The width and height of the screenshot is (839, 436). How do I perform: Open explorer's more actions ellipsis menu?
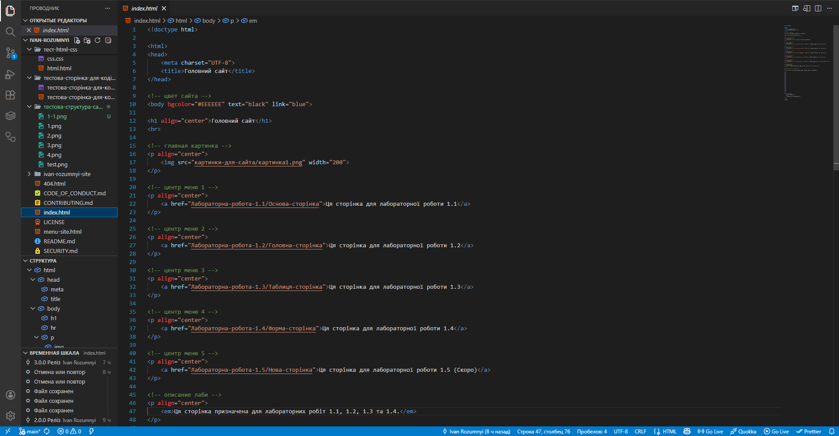[108, 8]
